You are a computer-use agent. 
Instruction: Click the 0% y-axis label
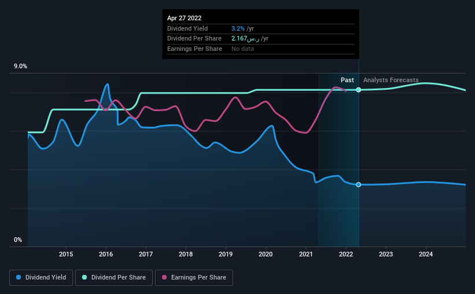click(18, 240)
